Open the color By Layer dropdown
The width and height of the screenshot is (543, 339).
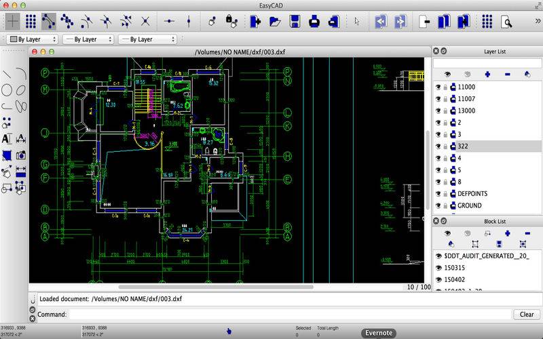[32, 39]
